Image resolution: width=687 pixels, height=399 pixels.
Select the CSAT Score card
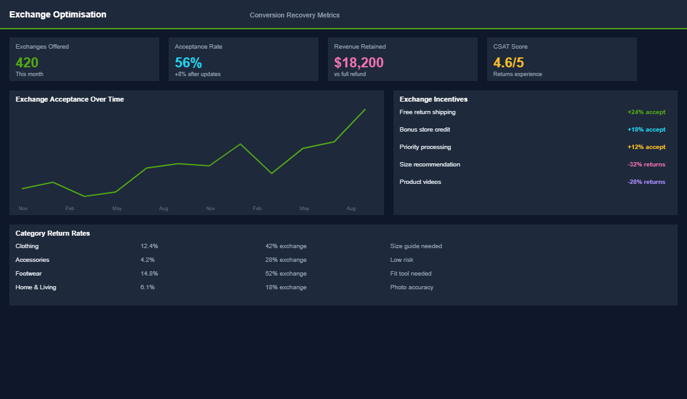click(561, 59)
